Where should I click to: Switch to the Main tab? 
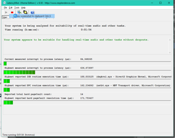[x=6, y=17]
